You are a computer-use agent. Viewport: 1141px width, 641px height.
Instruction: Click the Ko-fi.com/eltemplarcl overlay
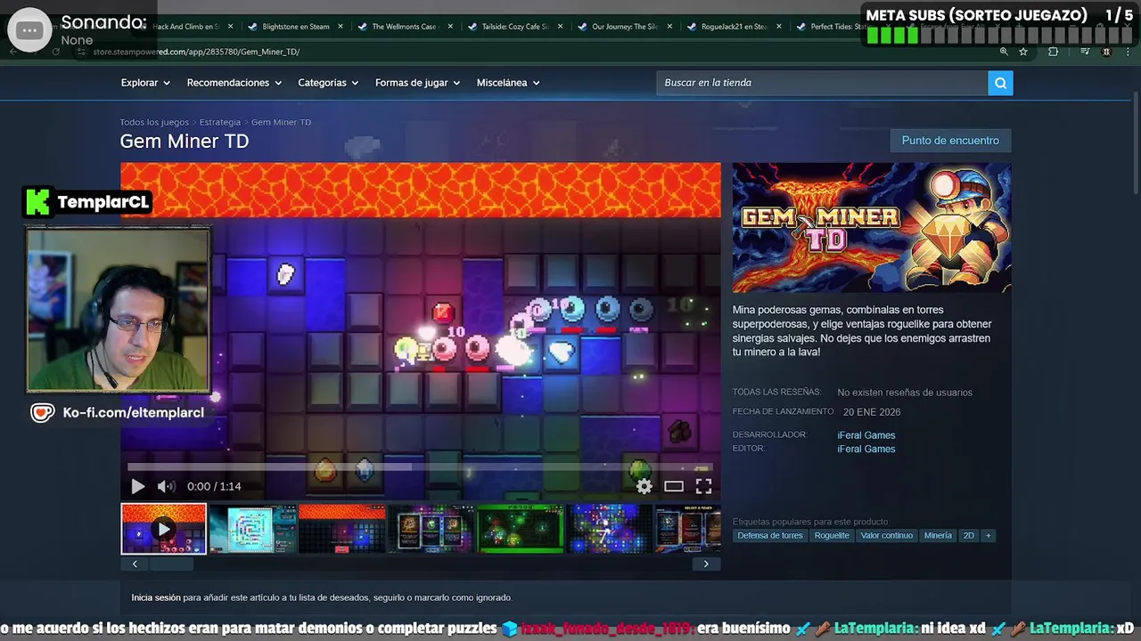[118, 412]
